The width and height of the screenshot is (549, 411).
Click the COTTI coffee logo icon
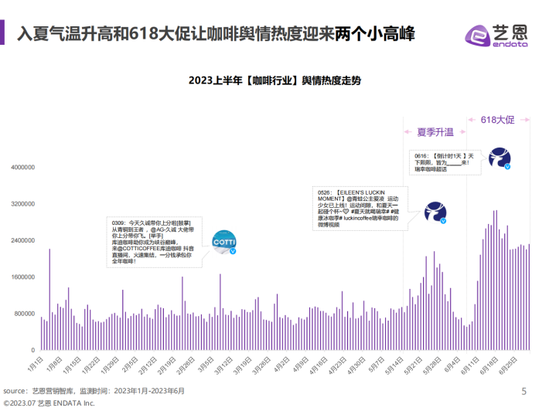[x=223, y=242]
